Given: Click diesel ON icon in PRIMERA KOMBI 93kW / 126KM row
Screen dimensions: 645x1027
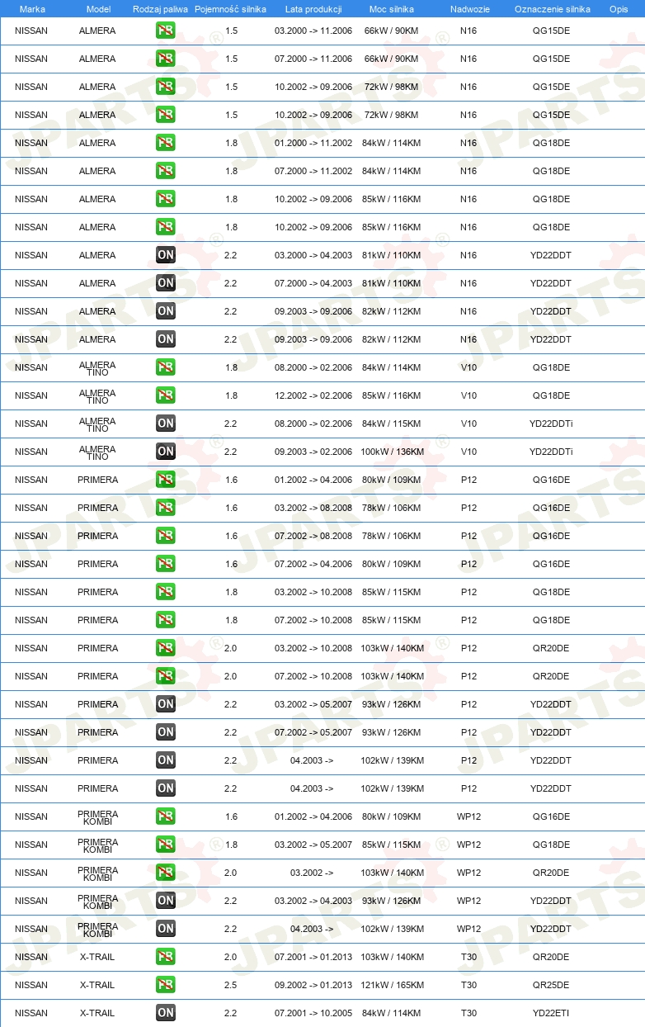Looking at the screenshot, I should click(x=166, y=901).
